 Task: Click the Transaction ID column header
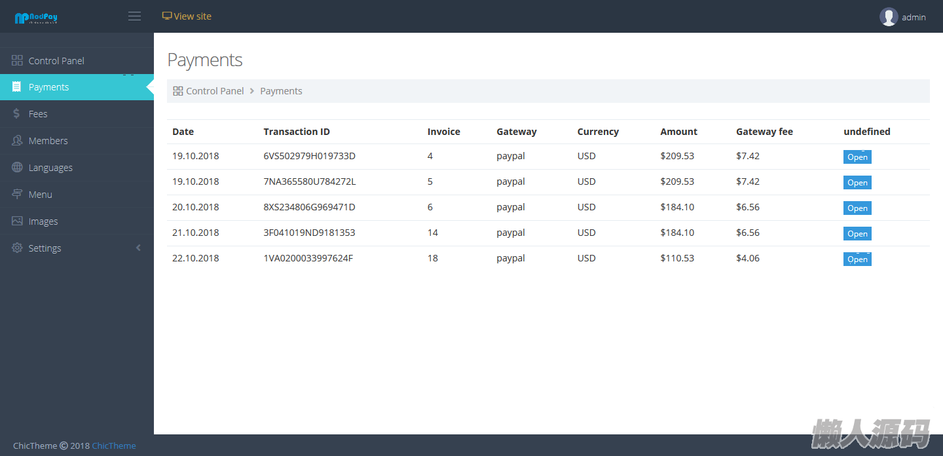point(297,132)
